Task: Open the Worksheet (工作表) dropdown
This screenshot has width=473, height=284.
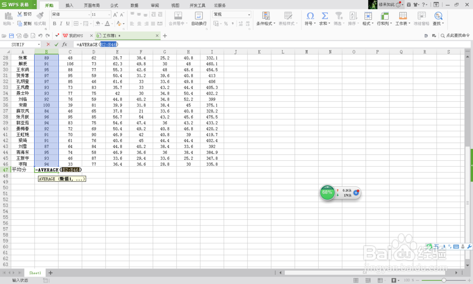Action: 403,19
